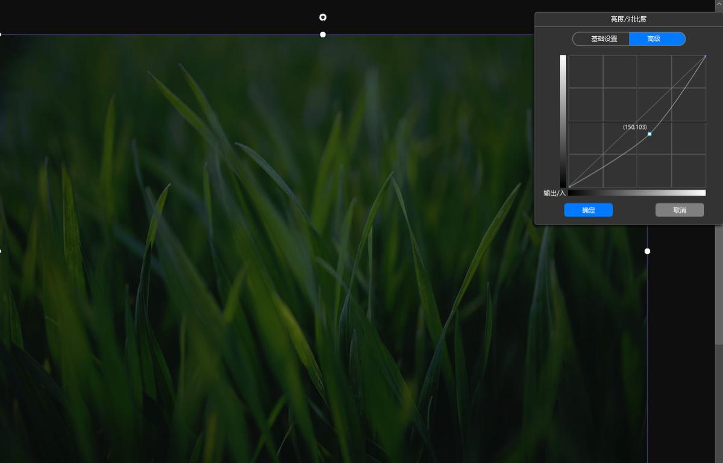Click the right-middle resize handle of the image
The height and width of the screenshot is (463, 723).
coord(648,251)
